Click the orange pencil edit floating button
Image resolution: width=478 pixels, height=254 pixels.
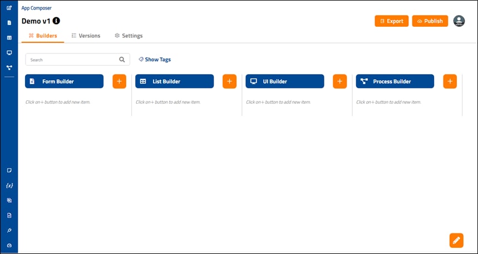coord(456,240)
